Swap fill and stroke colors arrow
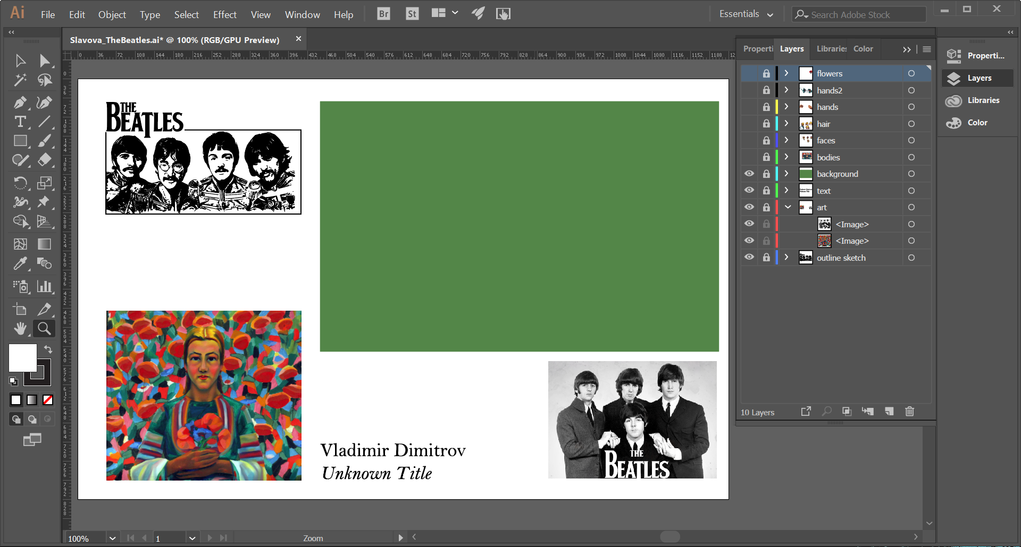This screenshot has width=1021, height=547. click(48, 349)
